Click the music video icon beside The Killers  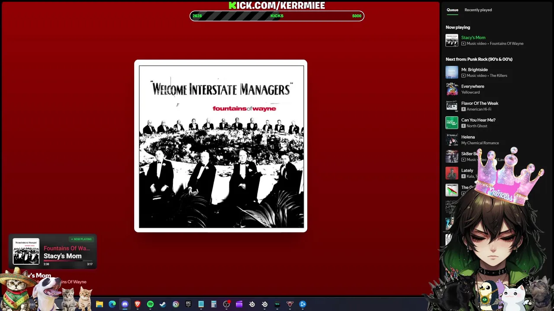click(x=464, y=76)
